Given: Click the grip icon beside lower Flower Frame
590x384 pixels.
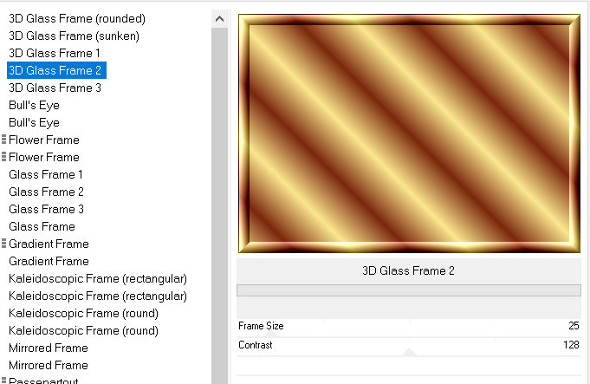Looking at the screenshot, I should pos(4,157).
